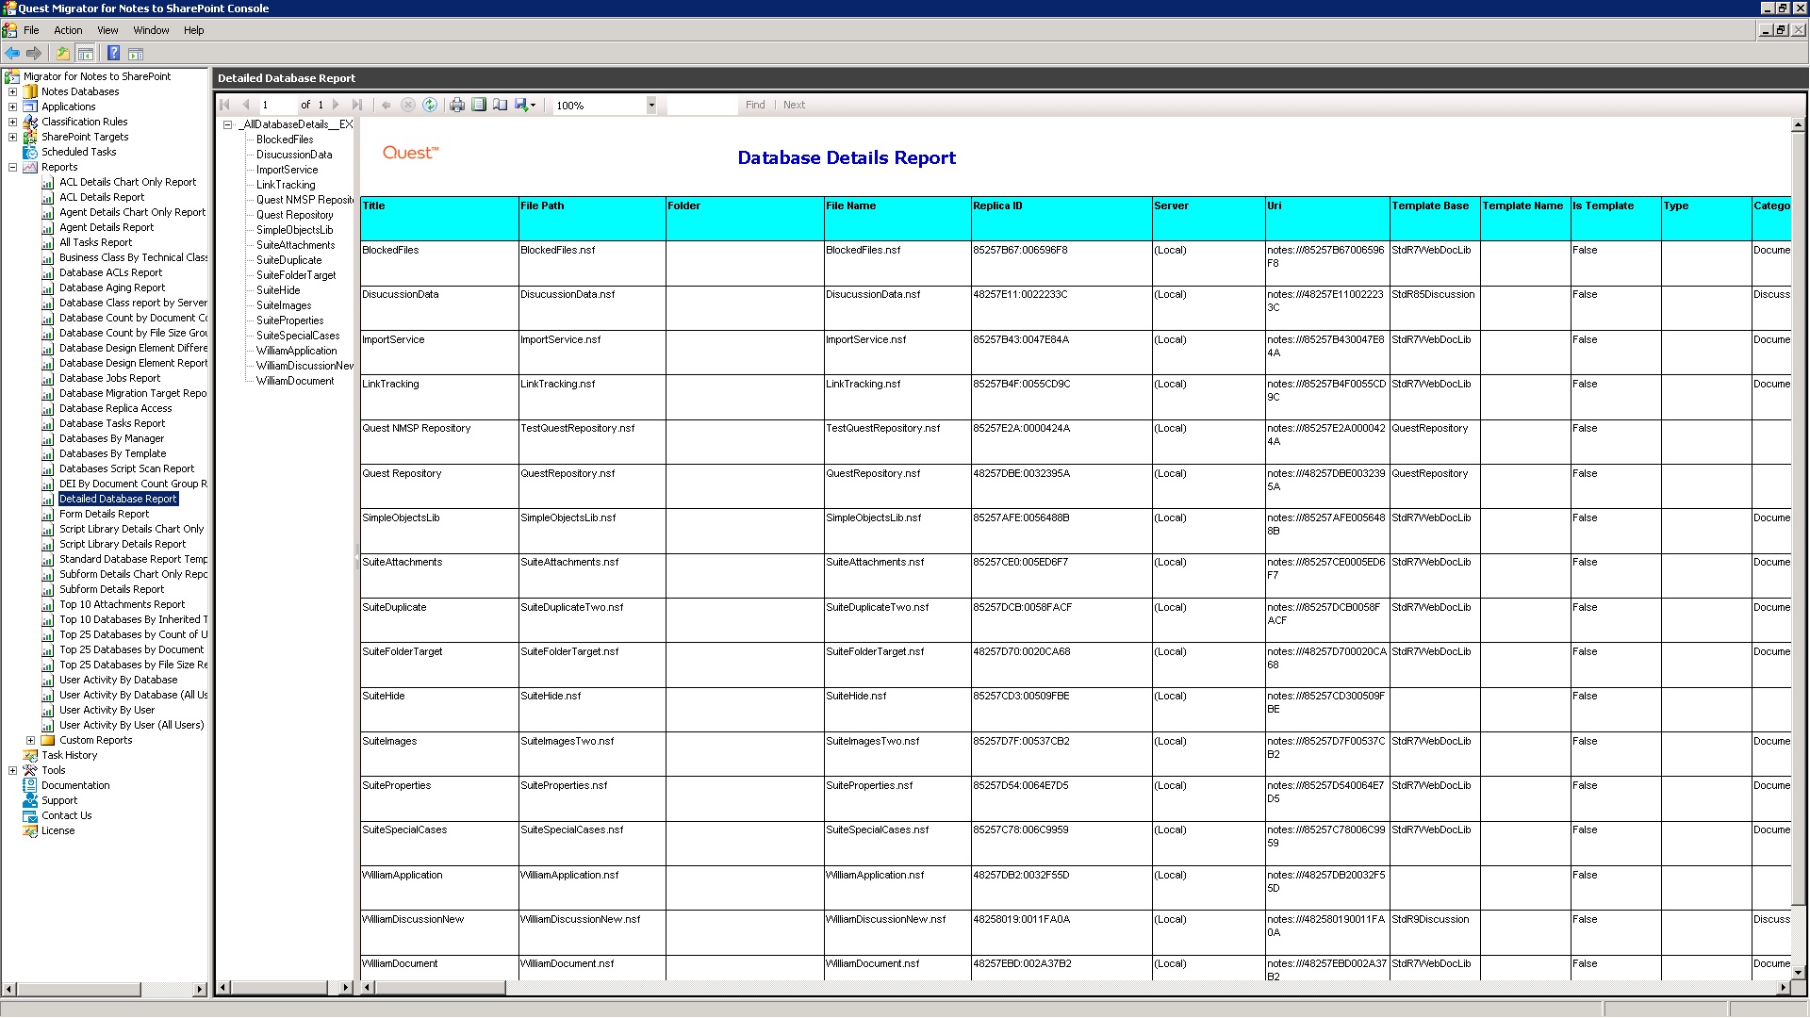Click the Page Setup icon
The height and width of the screenshot is (1018, 1810).
click(501, 105)
